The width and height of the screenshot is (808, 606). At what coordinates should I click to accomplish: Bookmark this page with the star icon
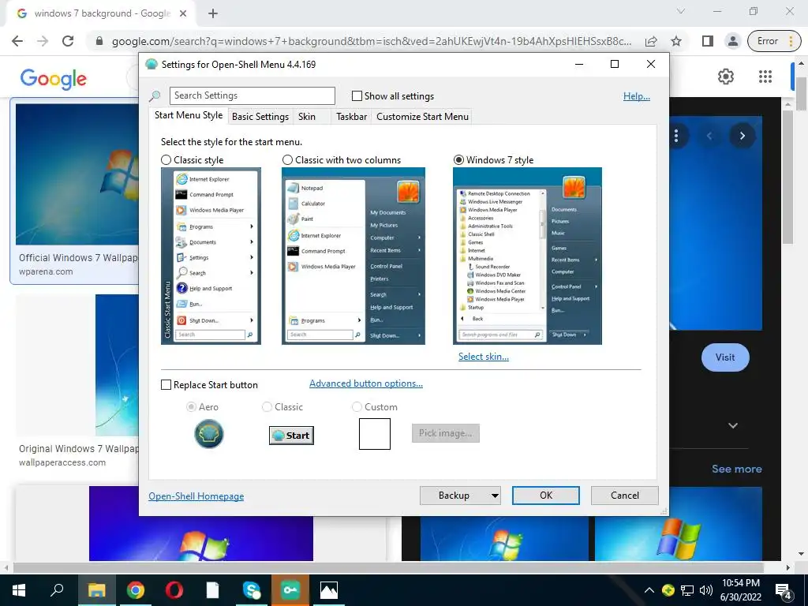point(676,41)
